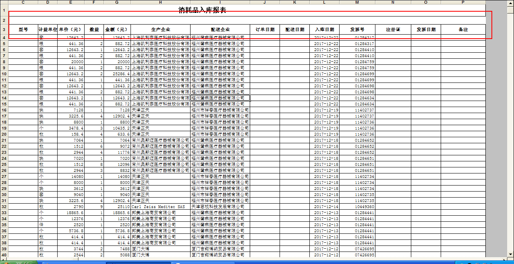Select row 1 header
Image resolution: width=514 pixels, height=264 pixels.
coord(4,10)
